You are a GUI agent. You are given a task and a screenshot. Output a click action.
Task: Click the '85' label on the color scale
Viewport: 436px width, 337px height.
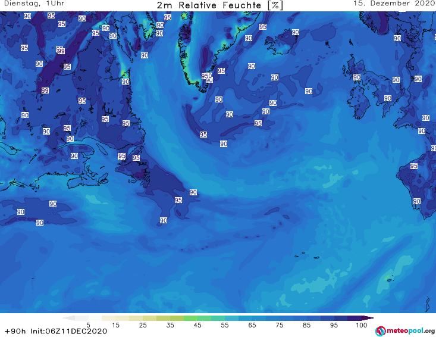(x=306, y=325)
